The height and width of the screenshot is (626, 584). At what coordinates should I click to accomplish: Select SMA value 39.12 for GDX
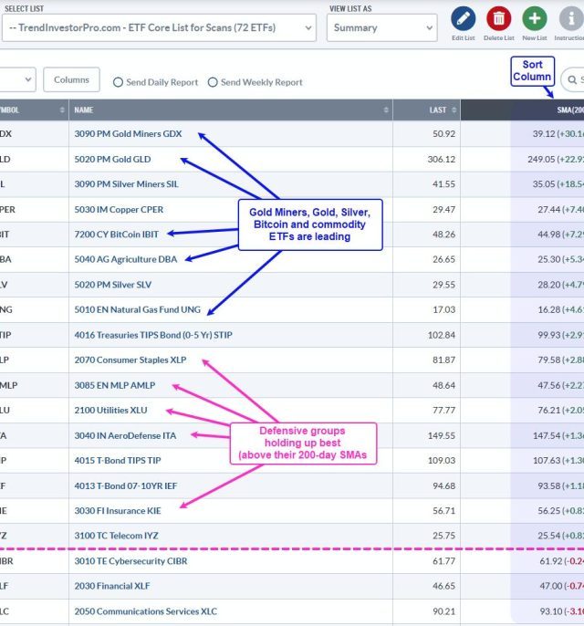click(x=544, y=134)
